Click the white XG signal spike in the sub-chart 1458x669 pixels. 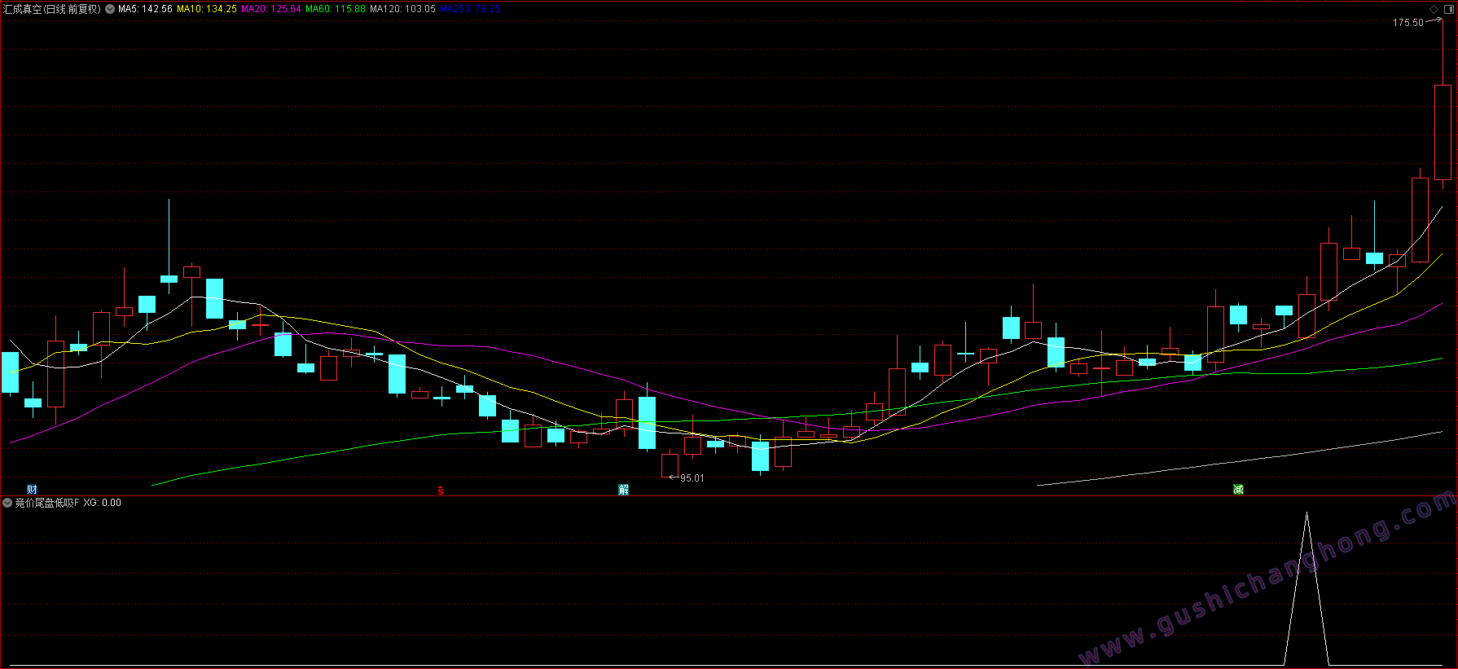click(x=1306, y=588)
